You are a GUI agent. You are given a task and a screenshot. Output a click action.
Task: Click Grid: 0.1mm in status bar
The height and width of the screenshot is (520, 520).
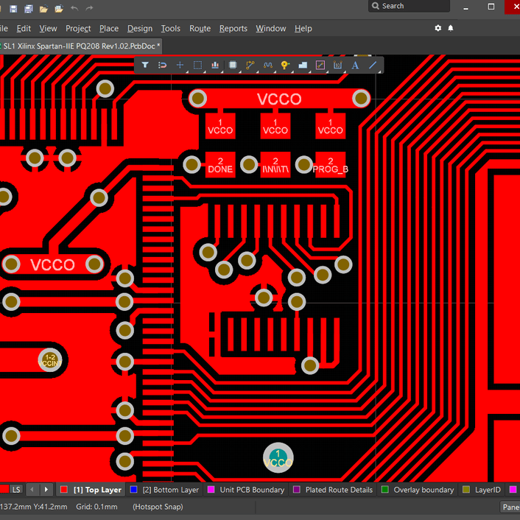[x=96, y=507]
